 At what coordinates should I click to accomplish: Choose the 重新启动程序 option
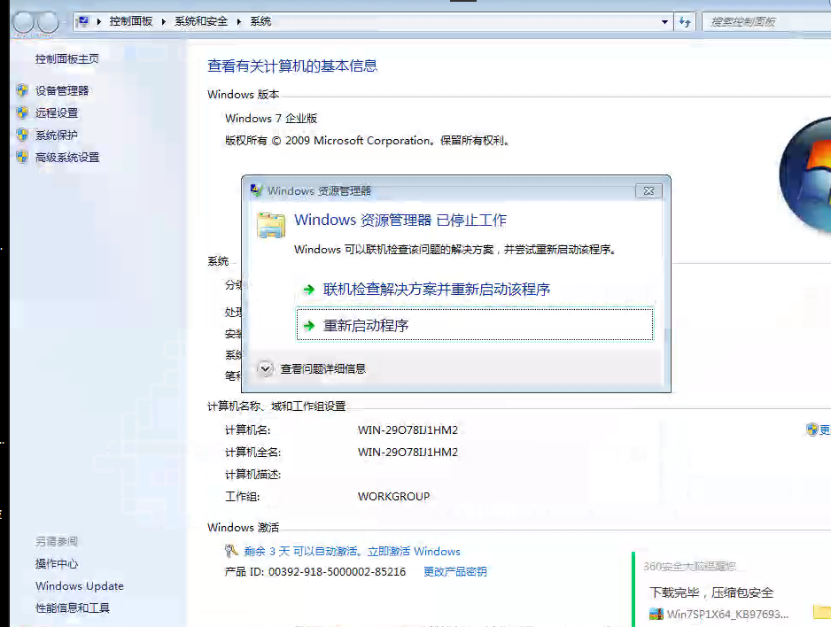click(x=474, y=325)
